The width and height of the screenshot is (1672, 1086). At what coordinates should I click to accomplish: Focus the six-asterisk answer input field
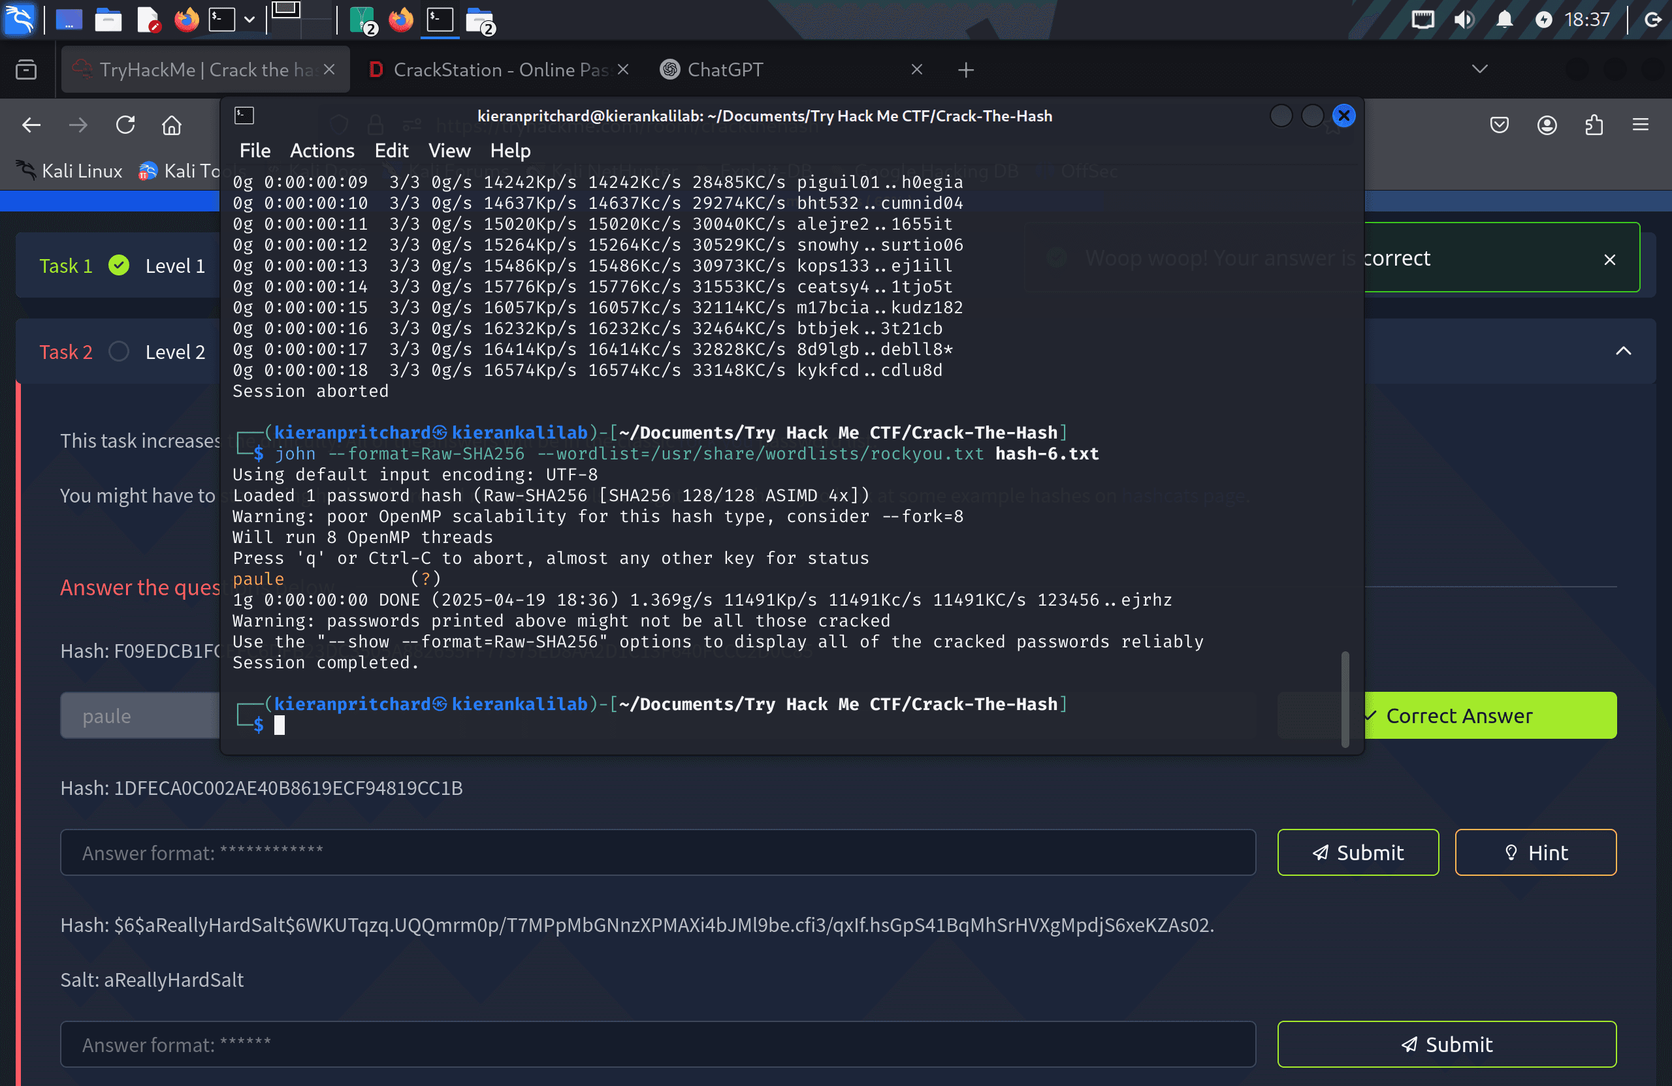[x=658, y=1044]
